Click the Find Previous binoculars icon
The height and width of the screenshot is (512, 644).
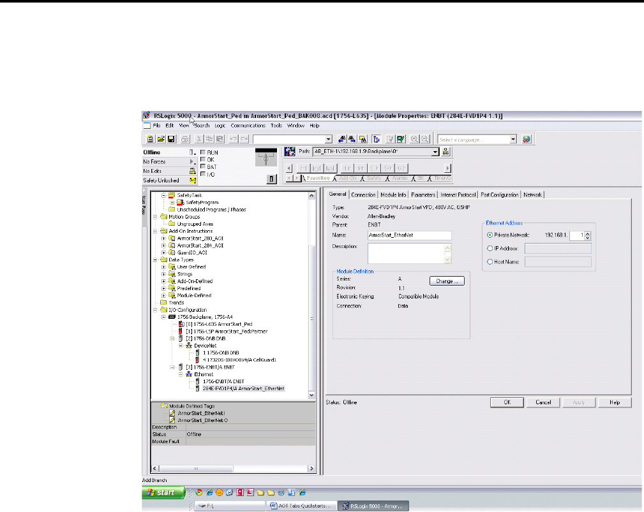pos(341,140)
